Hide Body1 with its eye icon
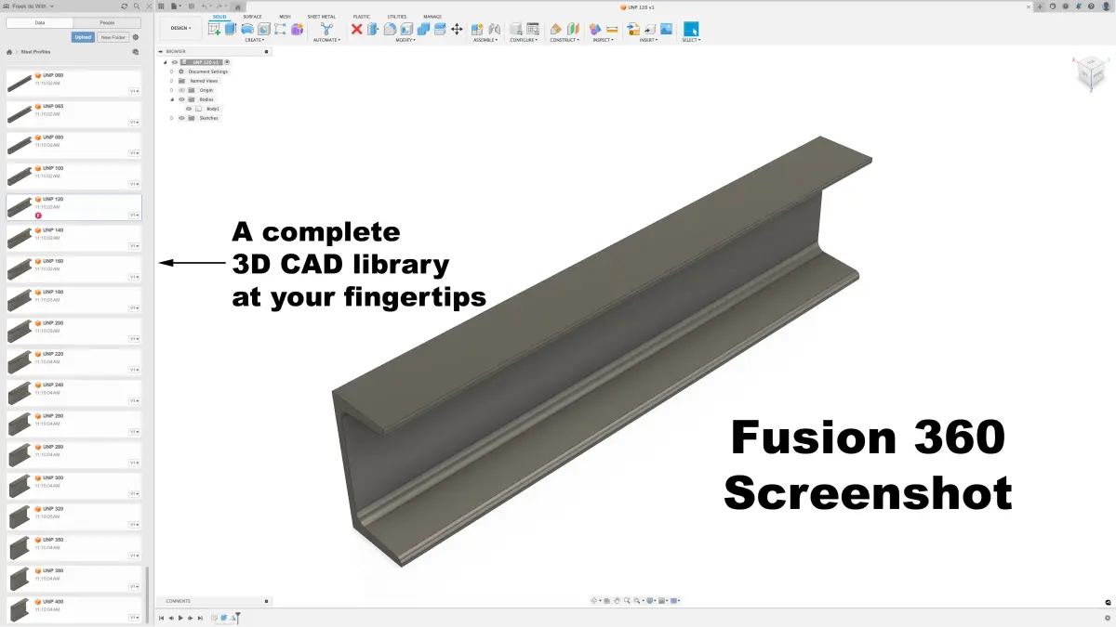This screenshot has height=627, width=1116. pyautogui.click(x=189, y=109)
